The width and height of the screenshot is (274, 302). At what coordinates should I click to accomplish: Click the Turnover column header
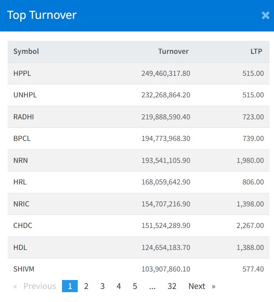(x=173, y=52)
